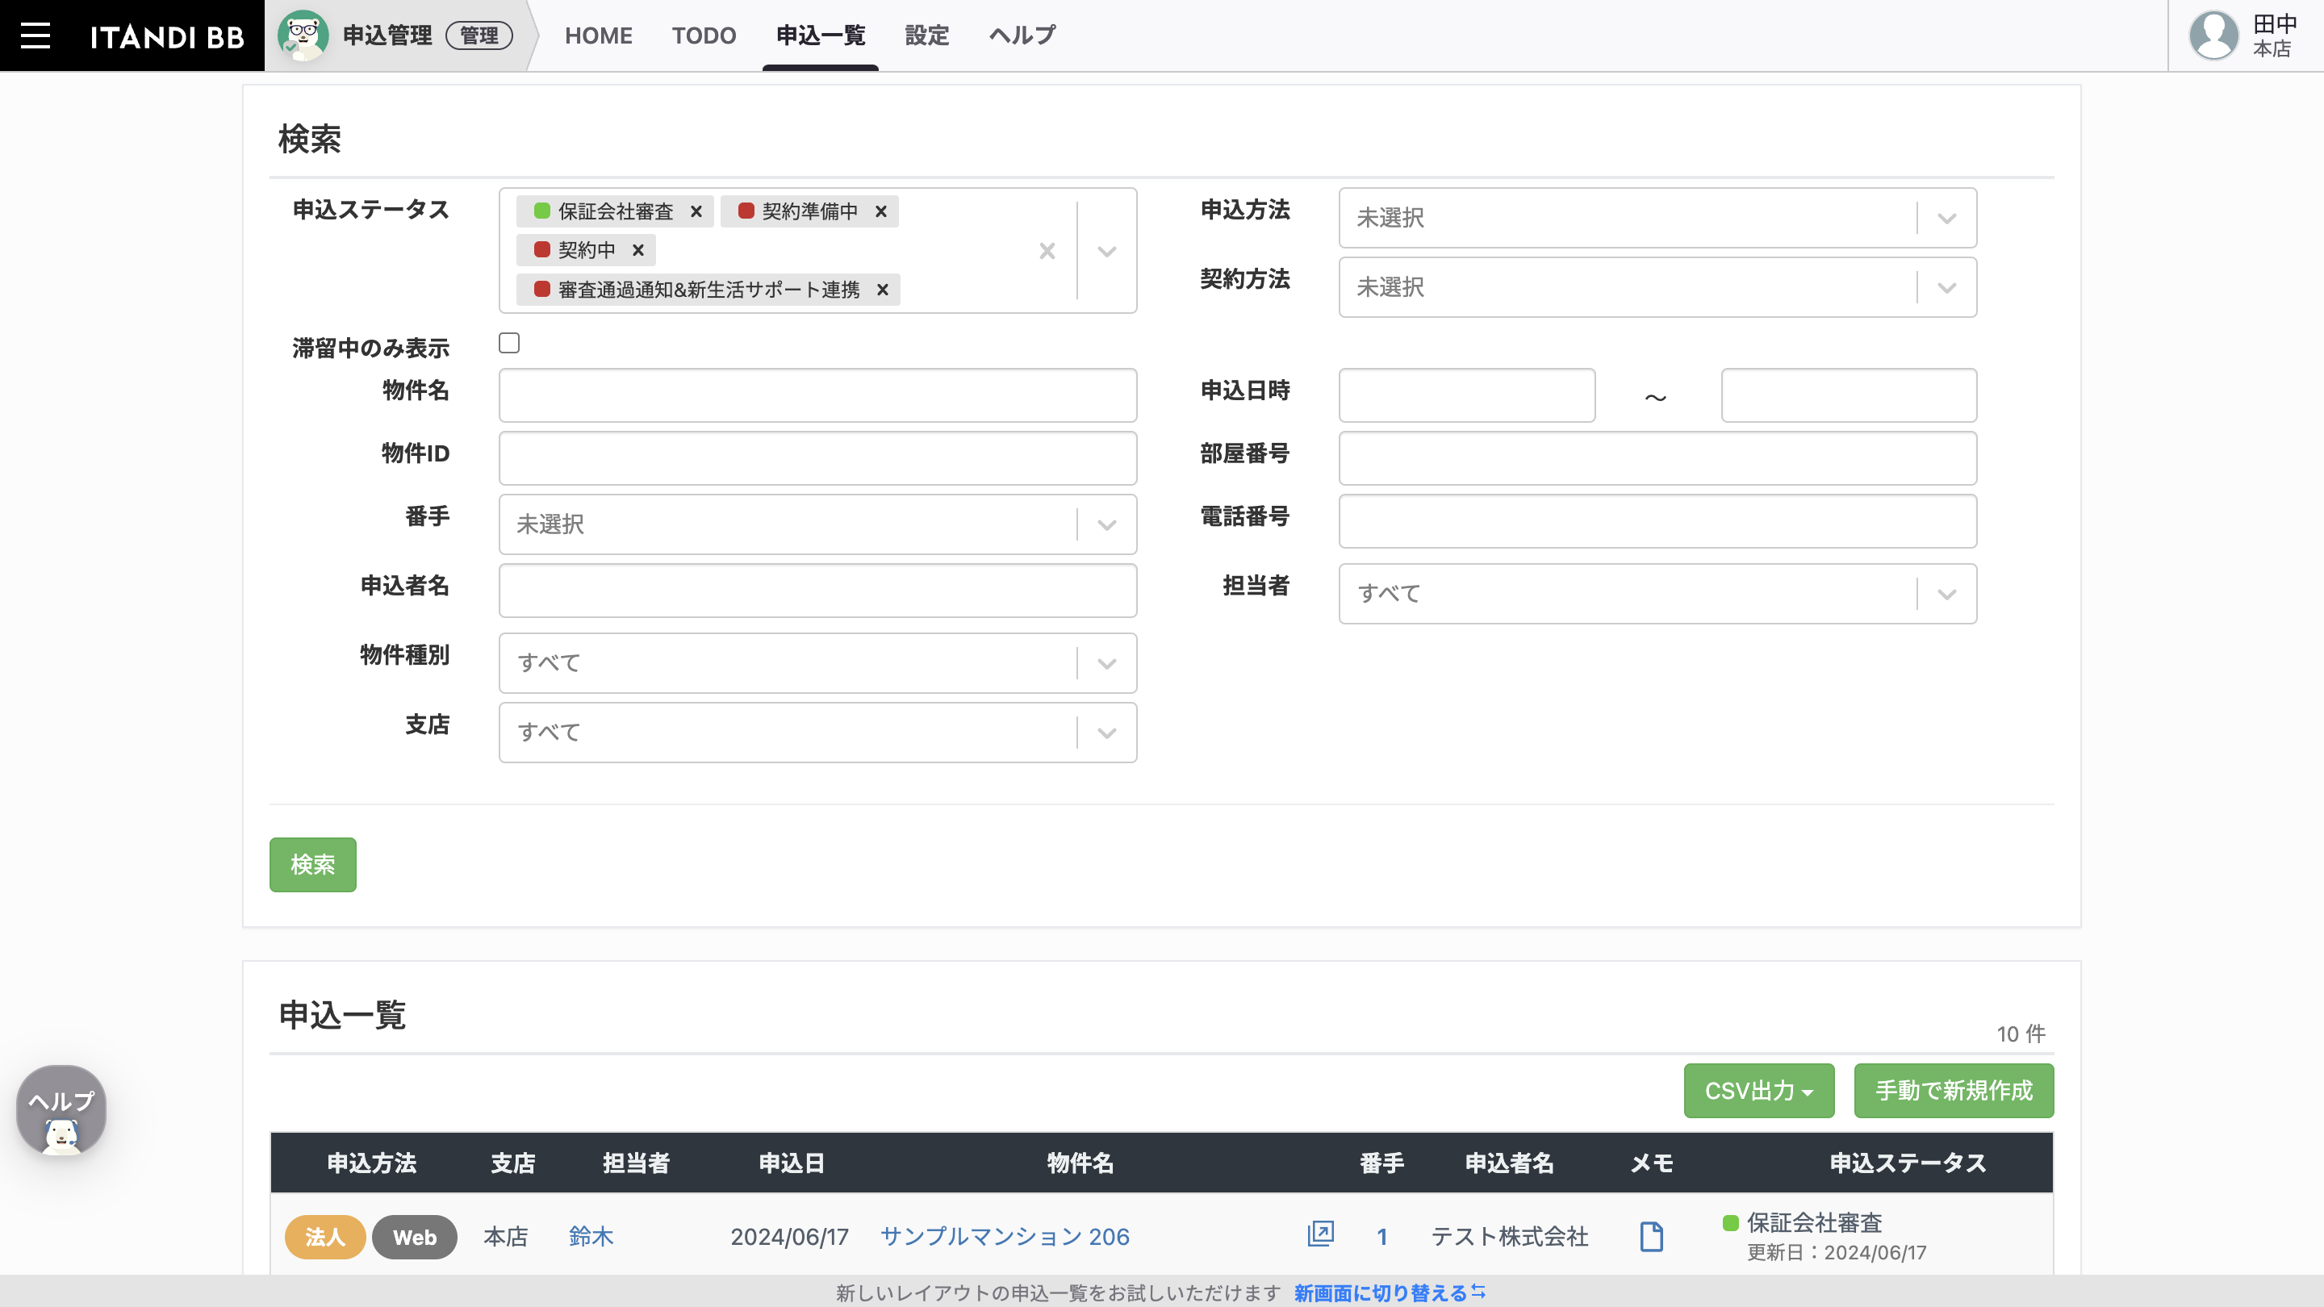The width and height of the screenshot is (2324, 1307).
Task: Go to the HOME tab
Action: (598, 36)
